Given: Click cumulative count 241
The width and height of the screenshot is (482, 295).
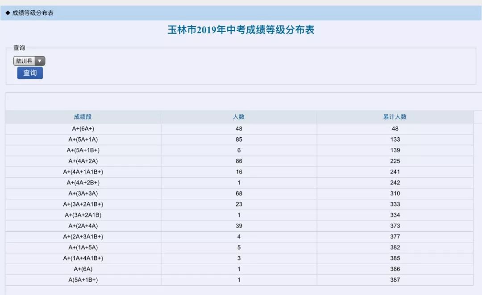Looking at the screenshot, I should pyautogui.click(x=395, y=172).
